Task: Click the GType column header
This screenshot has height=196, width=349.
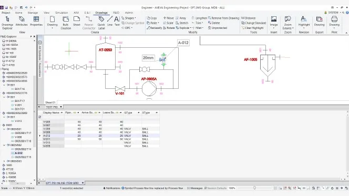Action: click(128, 112)
